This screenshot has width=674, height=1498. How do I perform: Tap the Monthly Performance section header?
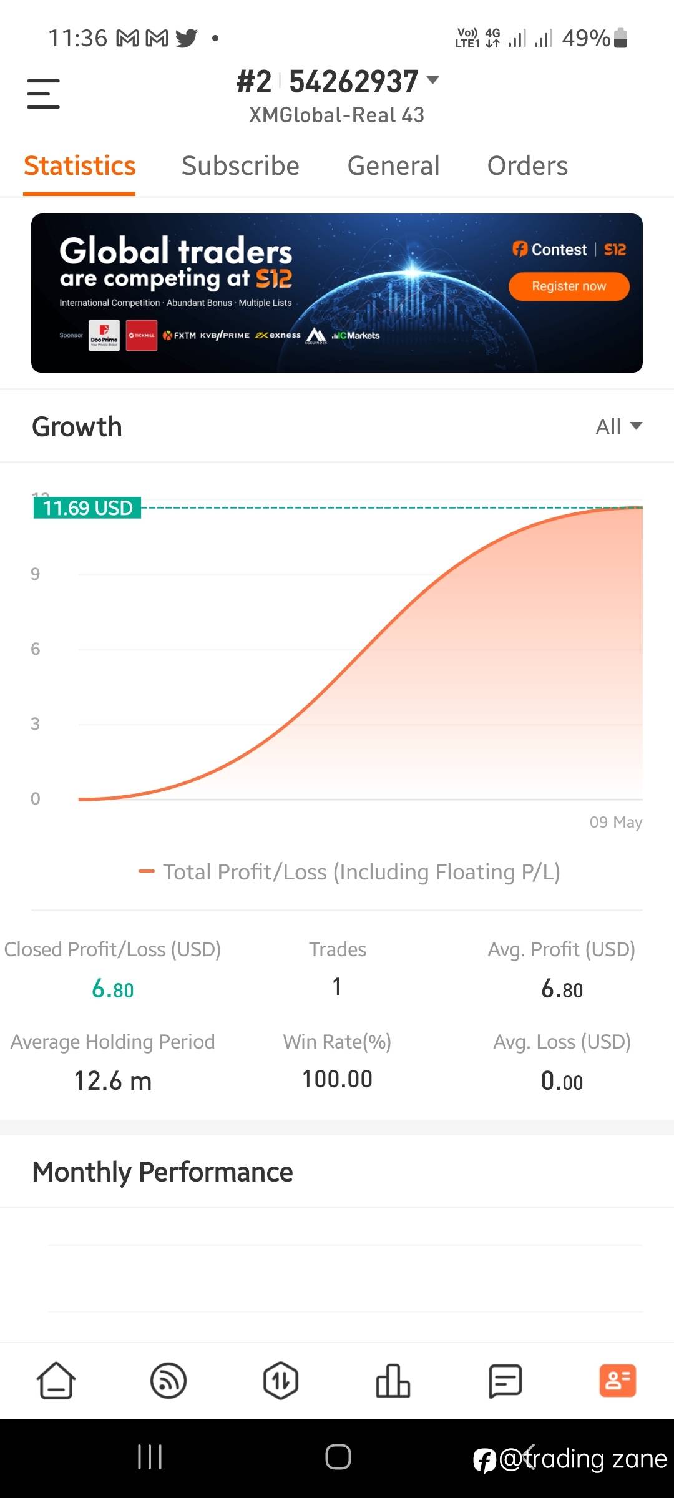click(x=162, y=1172)
